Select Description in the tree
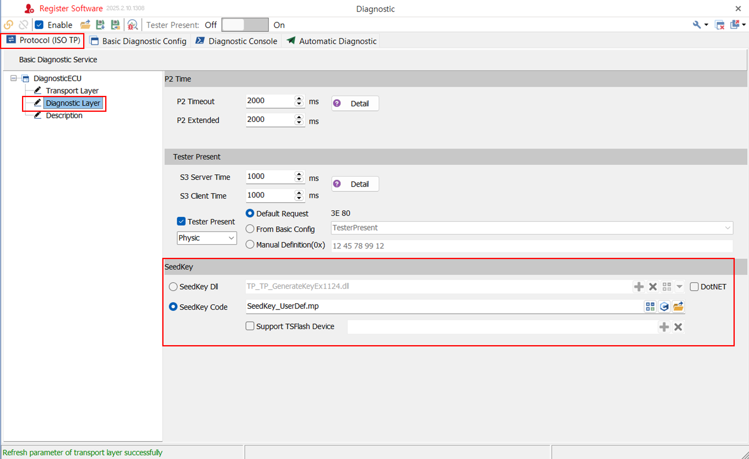 (64, 115)
